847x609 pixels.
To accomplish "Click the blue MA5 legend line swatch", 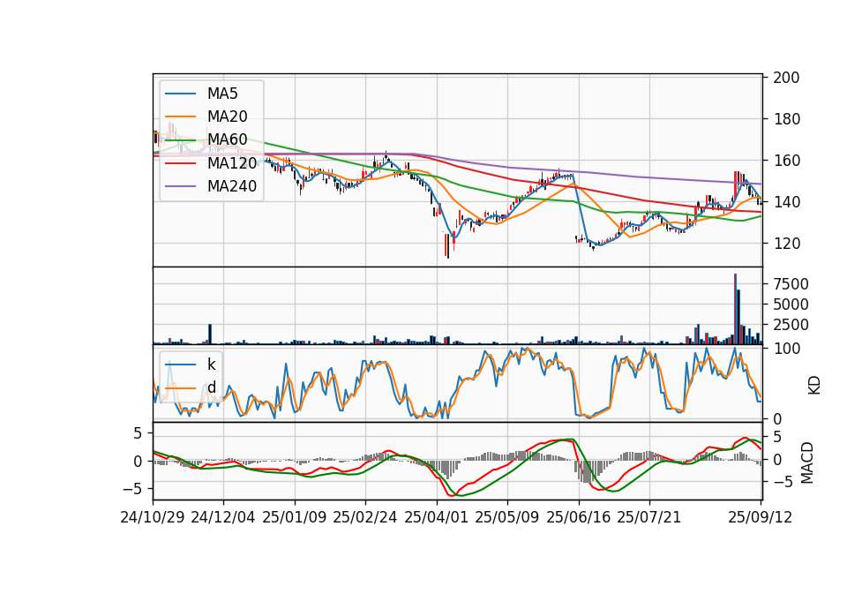I will pos(180,94).
